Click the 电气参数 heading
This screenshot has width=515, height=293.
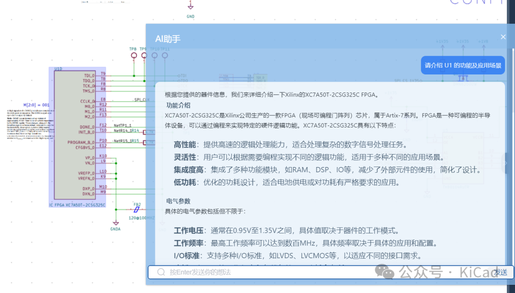(178, 201)
